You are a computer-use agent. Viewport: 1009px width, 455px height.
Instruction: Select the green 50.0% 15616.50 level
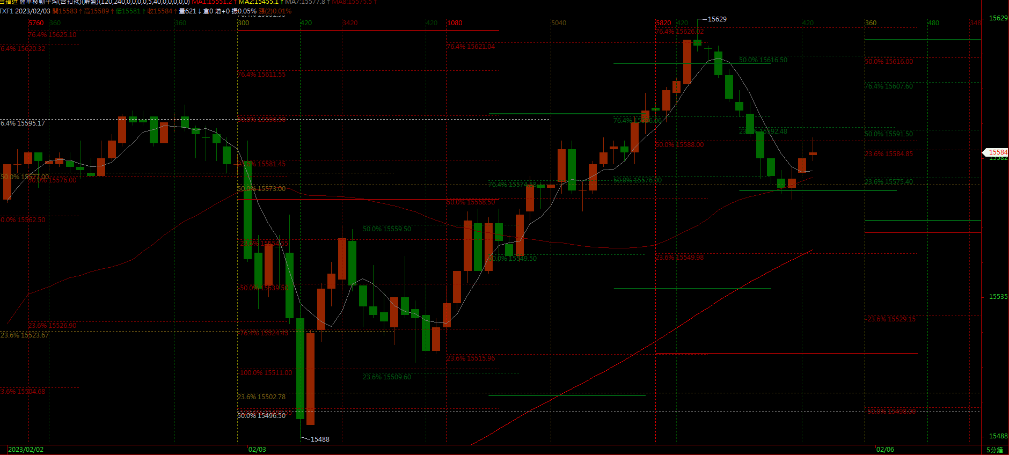(x=763, y=60)
